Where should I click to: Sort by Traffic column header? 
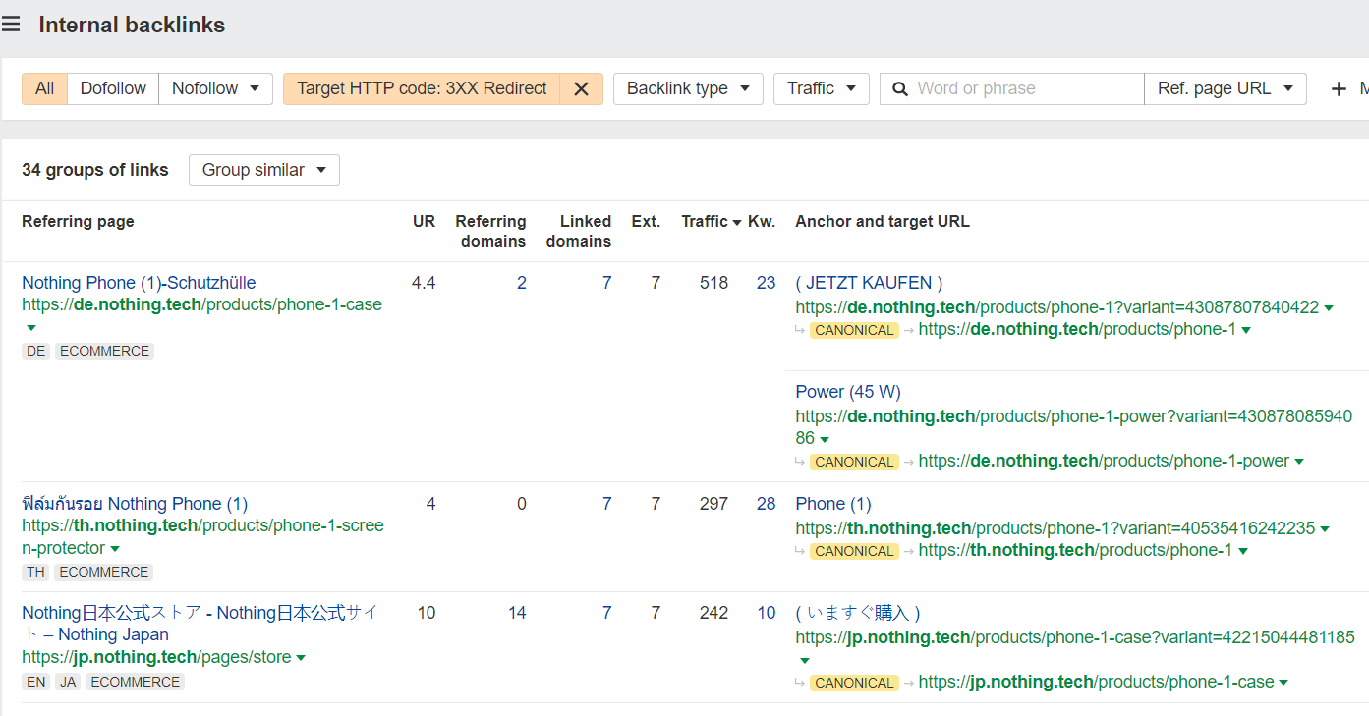click(712, 222)
